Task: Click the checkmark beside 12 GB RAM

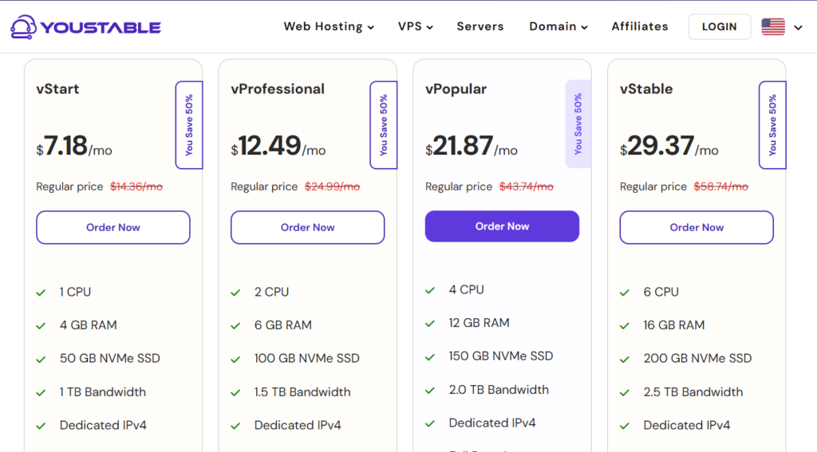Action: pos(430,324)
